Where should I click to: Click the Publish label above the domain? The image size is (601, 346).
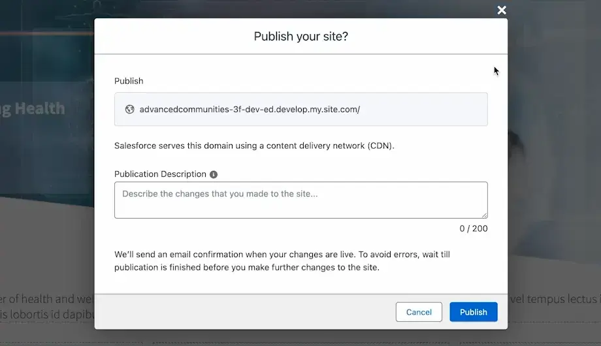pos(129,81)
